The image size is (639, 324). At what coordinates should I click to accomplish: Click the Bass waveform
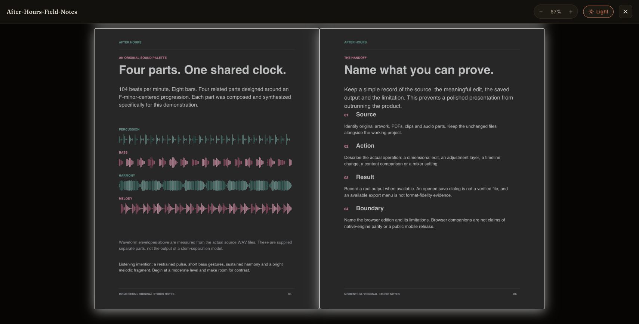205,163
